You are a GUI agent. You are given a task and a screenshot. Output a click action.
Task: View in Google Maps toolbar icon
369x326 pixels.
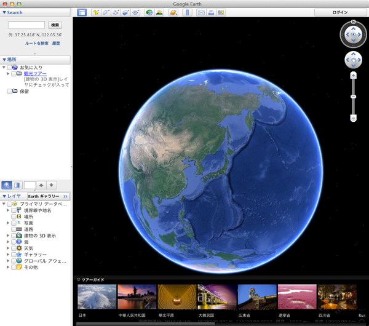[x=221, y=12]
